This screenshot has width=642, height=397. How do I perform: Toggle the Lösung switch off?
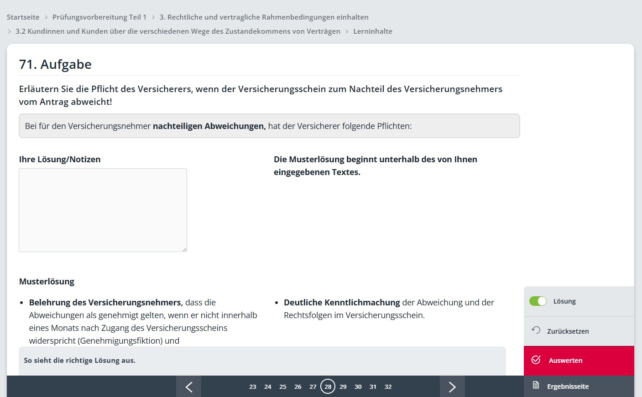538,301
